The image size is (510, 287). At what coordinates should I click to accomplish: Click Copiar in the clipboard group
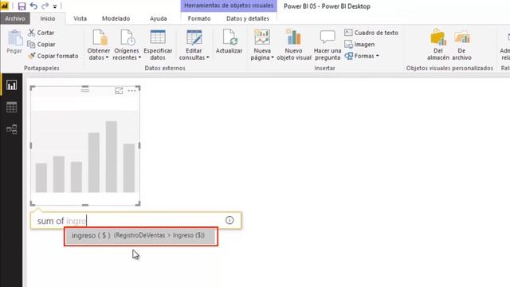[41, 45]
